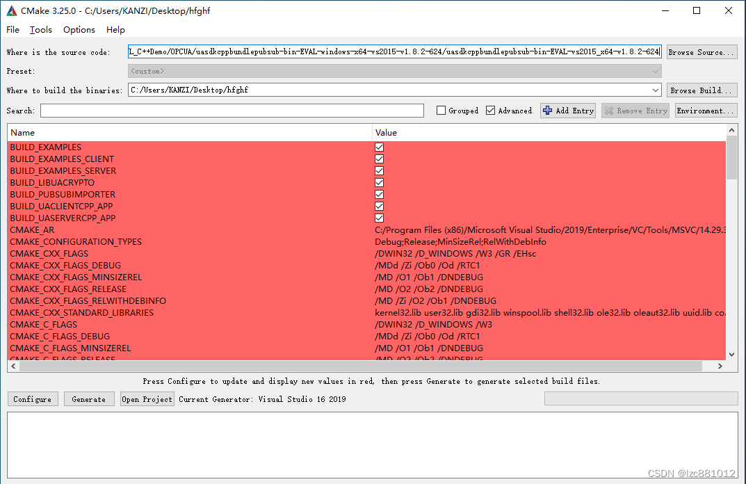Click the Add Entry button
746x484 pixels.
pyautogui.click(x=568, y=111)
